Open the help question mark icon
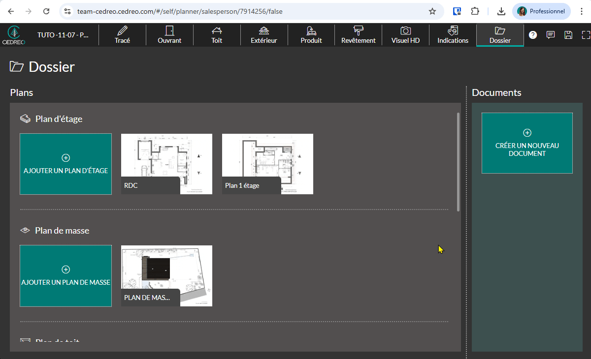This screenshot has width=591, height=359. (x=533, y=35)
